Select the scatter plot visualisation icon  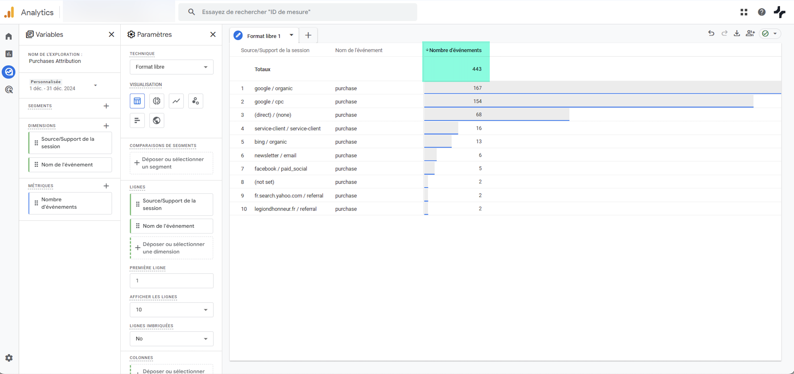(x=196, y=101)
